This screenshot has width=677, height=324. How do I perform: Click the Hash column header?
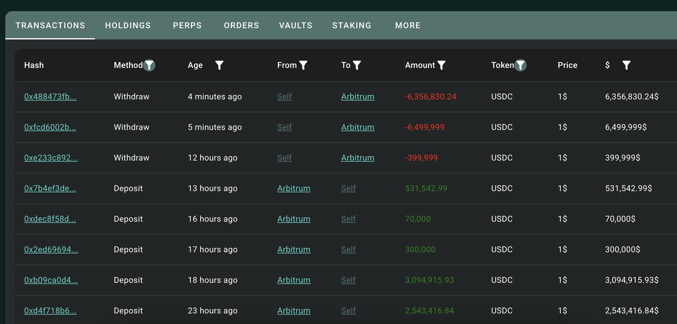[34, 65]
